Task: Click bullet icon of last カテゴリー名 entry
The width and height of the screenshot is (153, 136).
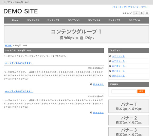Action: (110, 76)
